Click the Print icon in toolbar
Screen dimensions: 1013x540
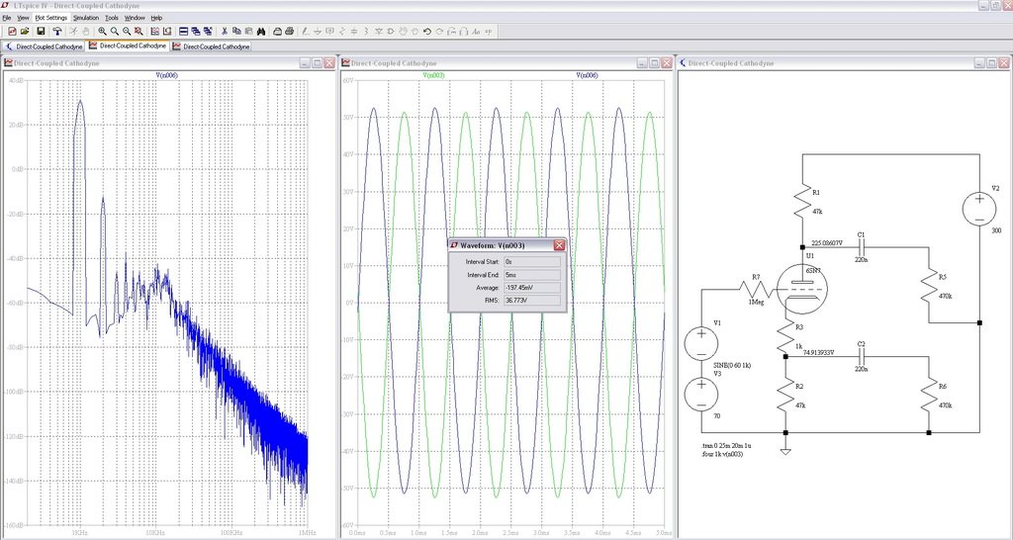pyautogui.click(x=288, y=32)
